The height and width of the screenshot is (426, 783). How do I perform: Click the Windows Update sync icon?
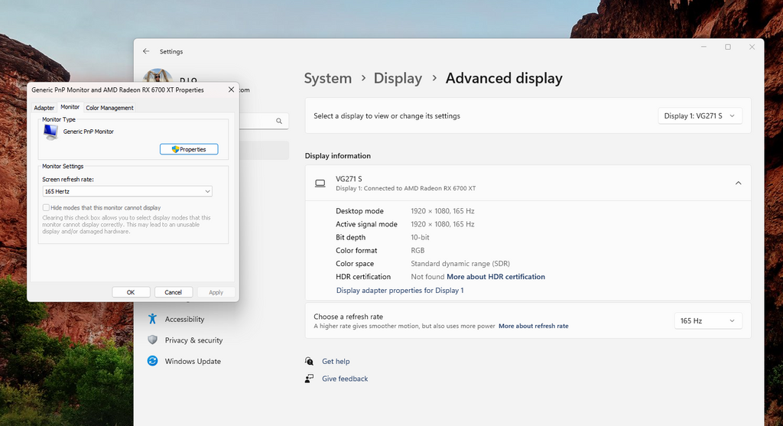pyautogui.click(x=153, y=360)
